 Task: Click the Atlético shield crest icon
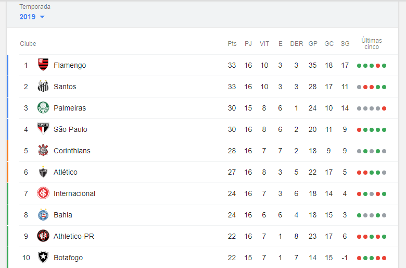(x=43, y=172)
